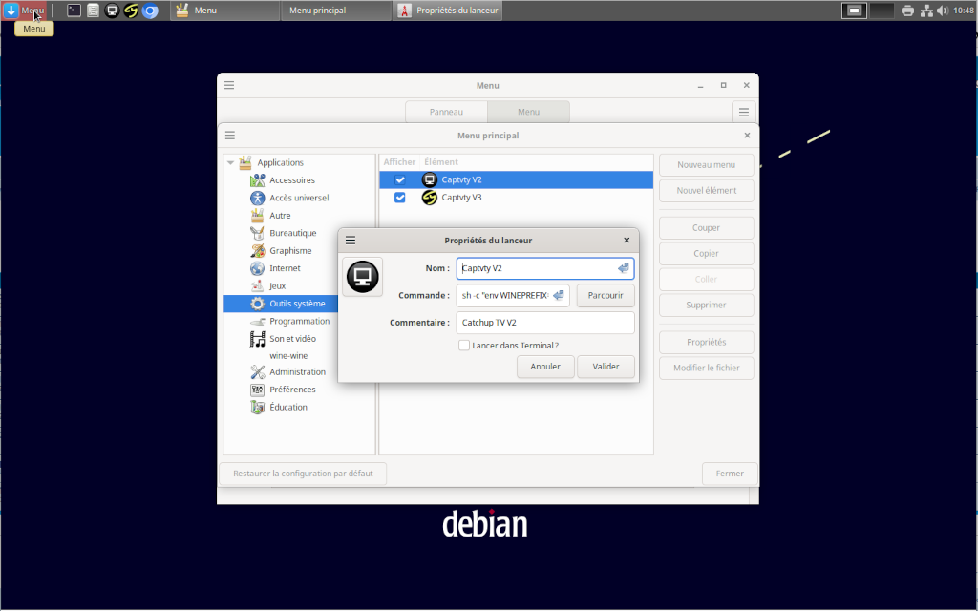Collapse the Applications tree node

[230, 163]
